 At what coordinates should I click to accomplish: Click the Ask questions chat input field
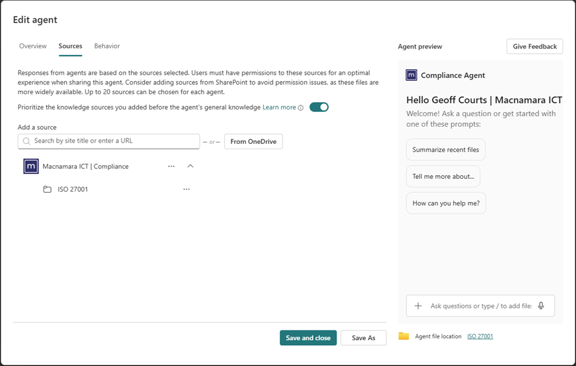(480, 306)
